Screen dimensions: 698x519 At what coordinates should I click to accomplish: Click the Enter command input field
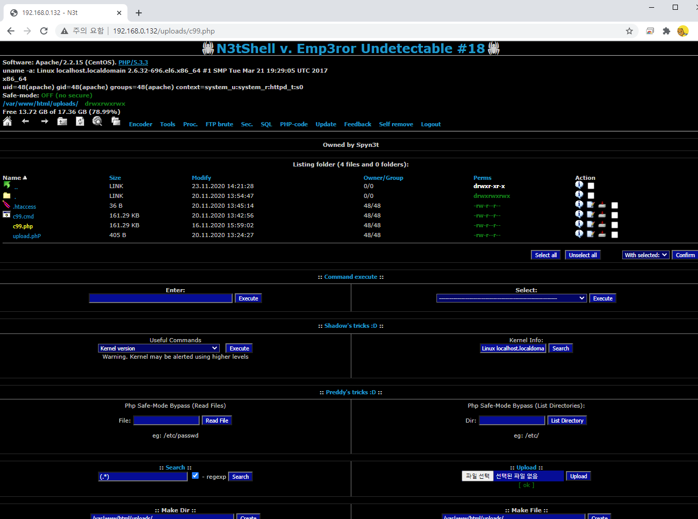click(160, 298)
